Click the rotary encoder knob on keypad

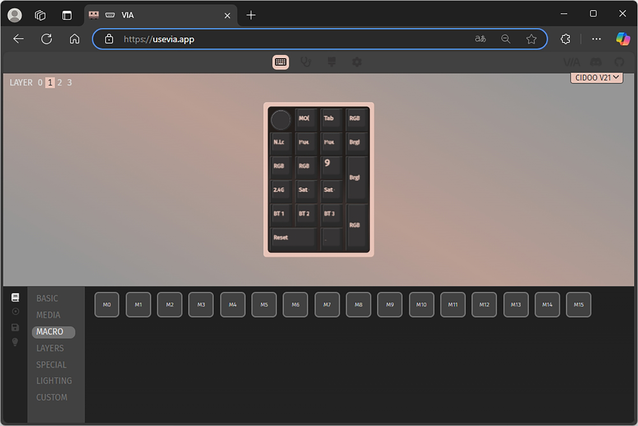(280, 120)
